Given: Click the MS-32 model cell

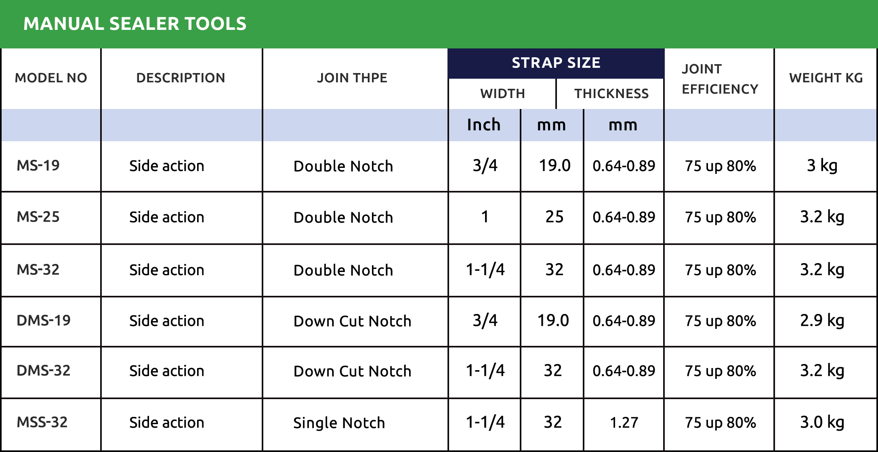Looking at the screenshot, I should pyautogui.click(x=38, y=270).
